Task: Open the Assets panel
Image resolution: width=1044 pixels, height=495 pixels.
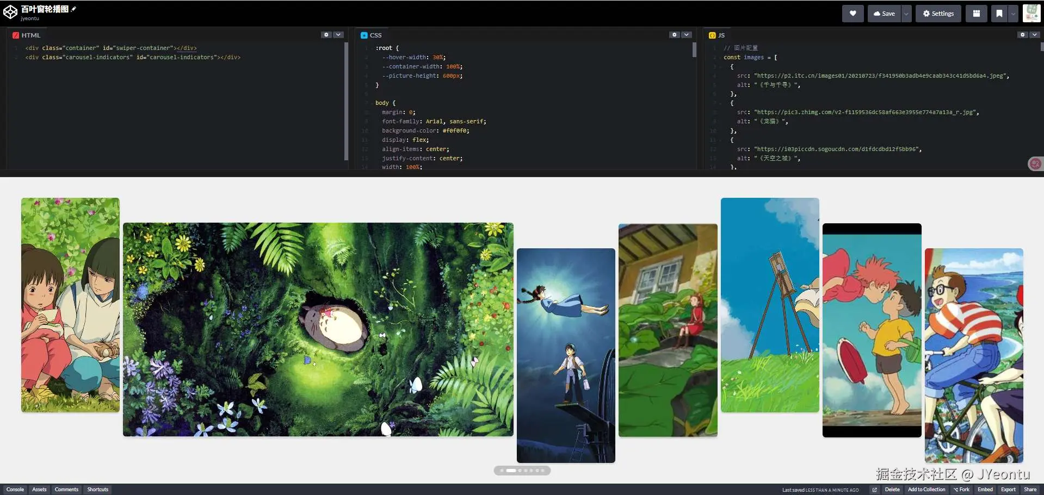Action: [39, 490]
